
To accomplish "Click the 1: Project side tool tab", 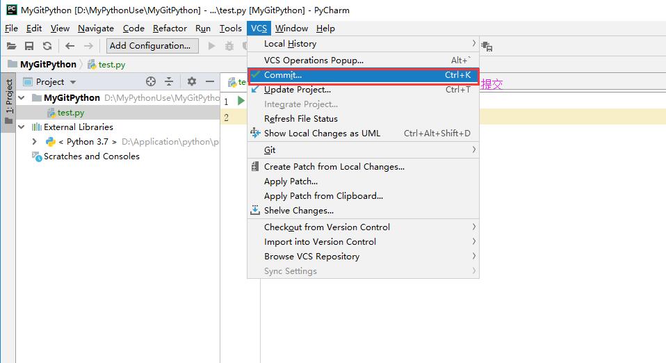I will [8, 102].
